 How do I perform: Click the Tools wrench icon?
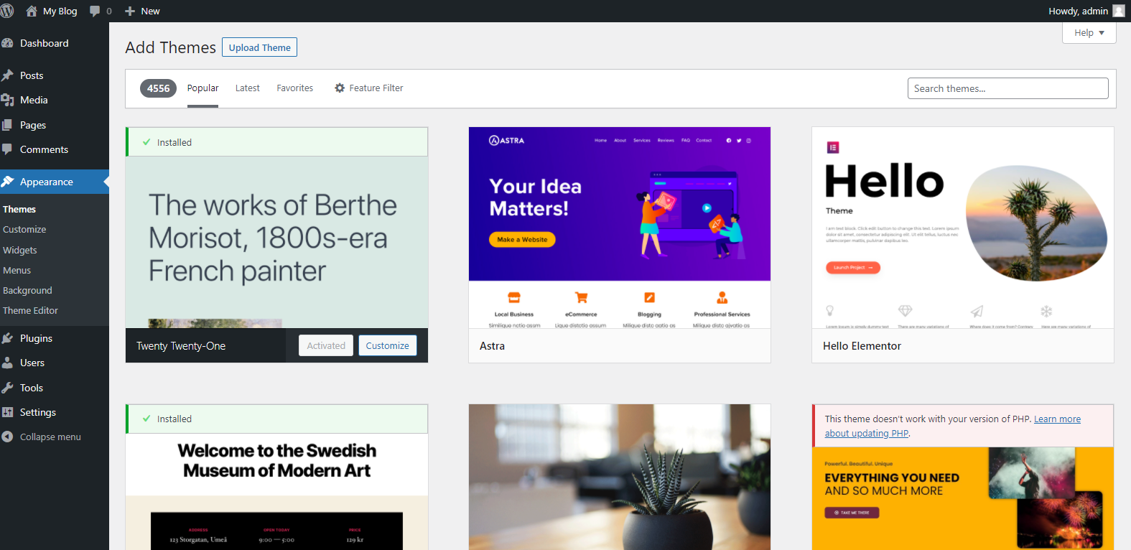point(8,388)
